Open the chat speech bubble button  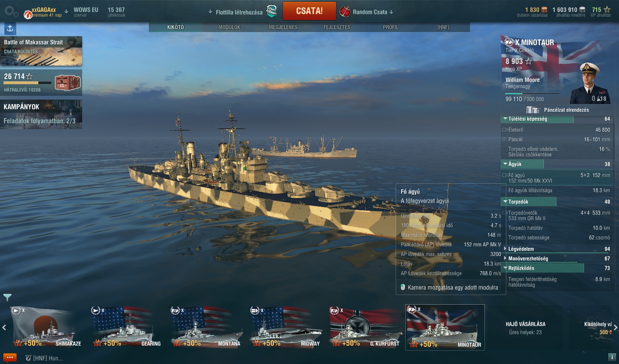click(10, 357)
